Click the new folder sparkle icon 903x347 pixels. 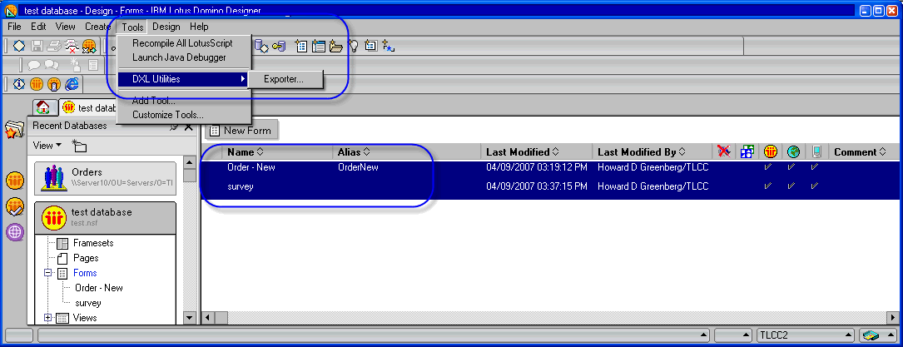pyautogui.click(x=335, y=46)
